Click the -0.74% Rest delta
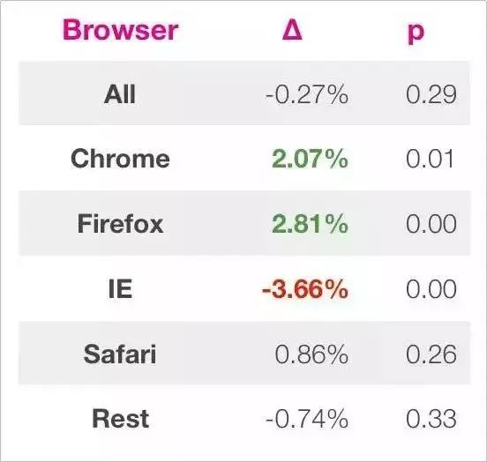This screenshot has height=462, width=487. click(307, 419)
